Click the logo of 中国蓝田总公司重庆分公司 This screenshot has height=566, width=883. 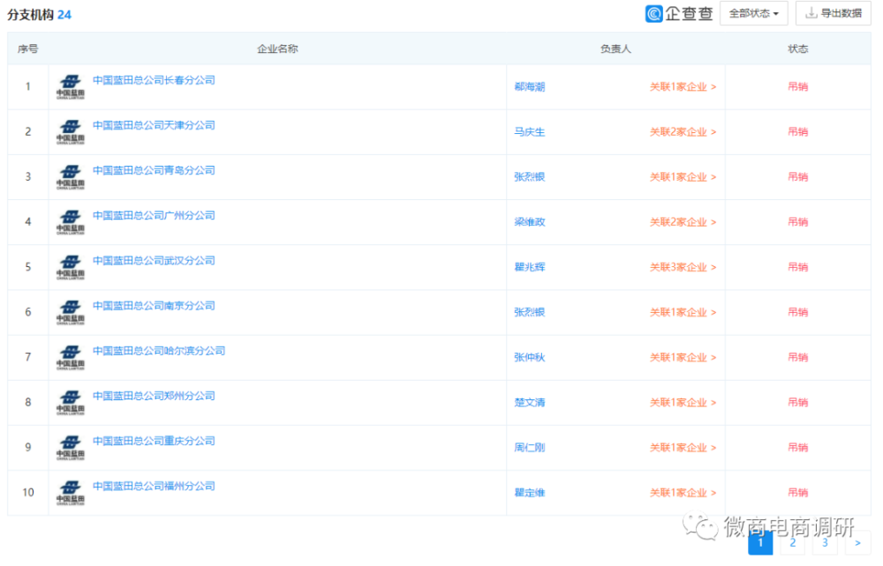(x=71, y=448)
